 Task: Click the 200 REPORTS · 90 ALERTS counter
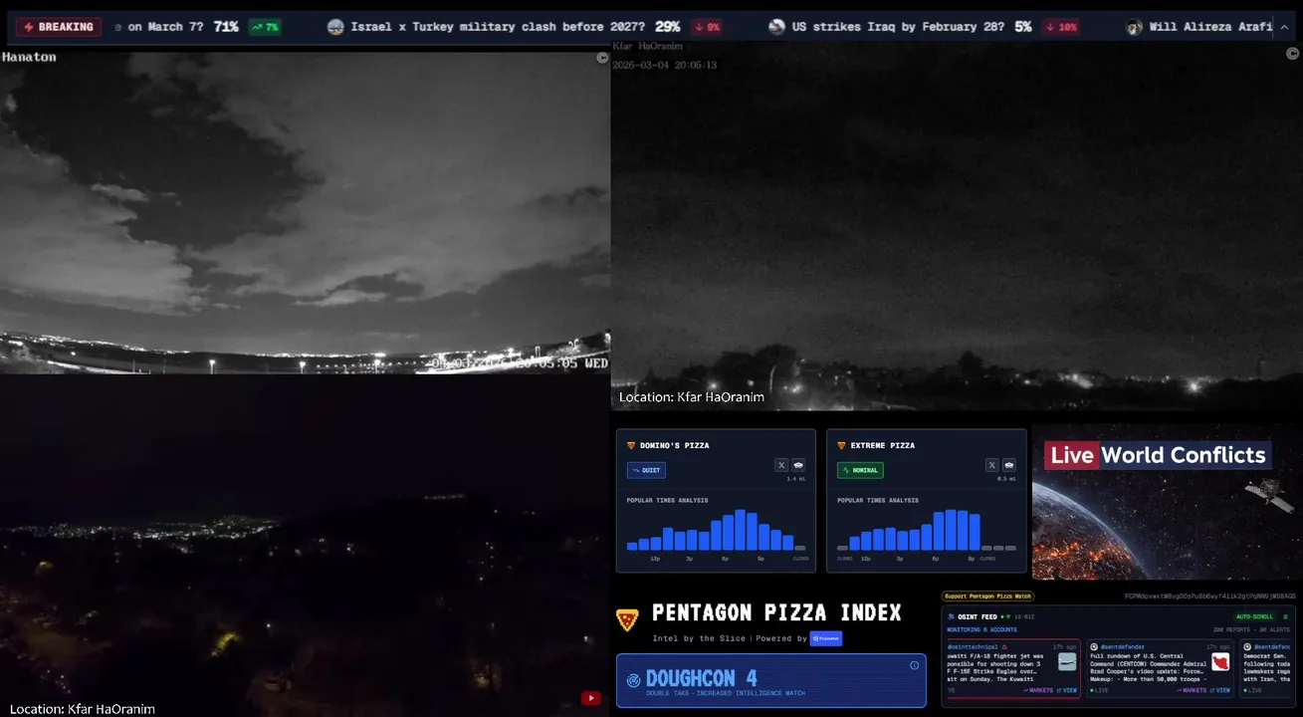(1251, 629)
